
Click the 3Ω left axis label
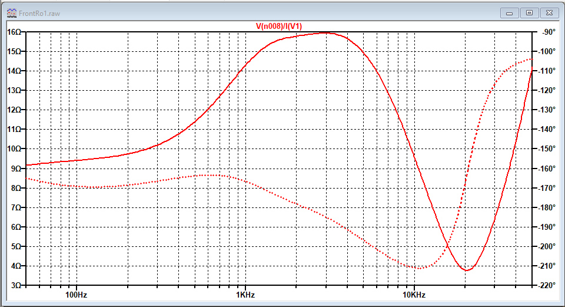16,285
